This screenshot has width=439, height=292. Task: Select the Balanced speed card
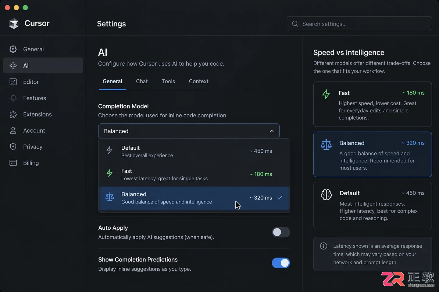(373, 155)
